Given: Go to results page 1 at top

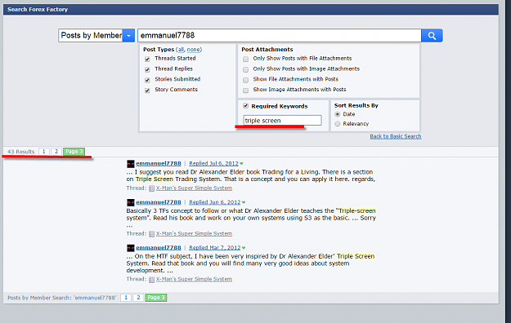Looking at the screenshot, I should 43,152.
